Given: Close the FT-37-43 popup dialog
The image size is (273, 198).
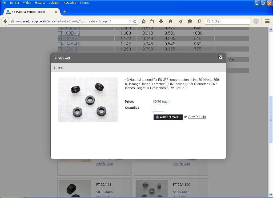Looking at the screenshot, I should (x=220, y=57).
